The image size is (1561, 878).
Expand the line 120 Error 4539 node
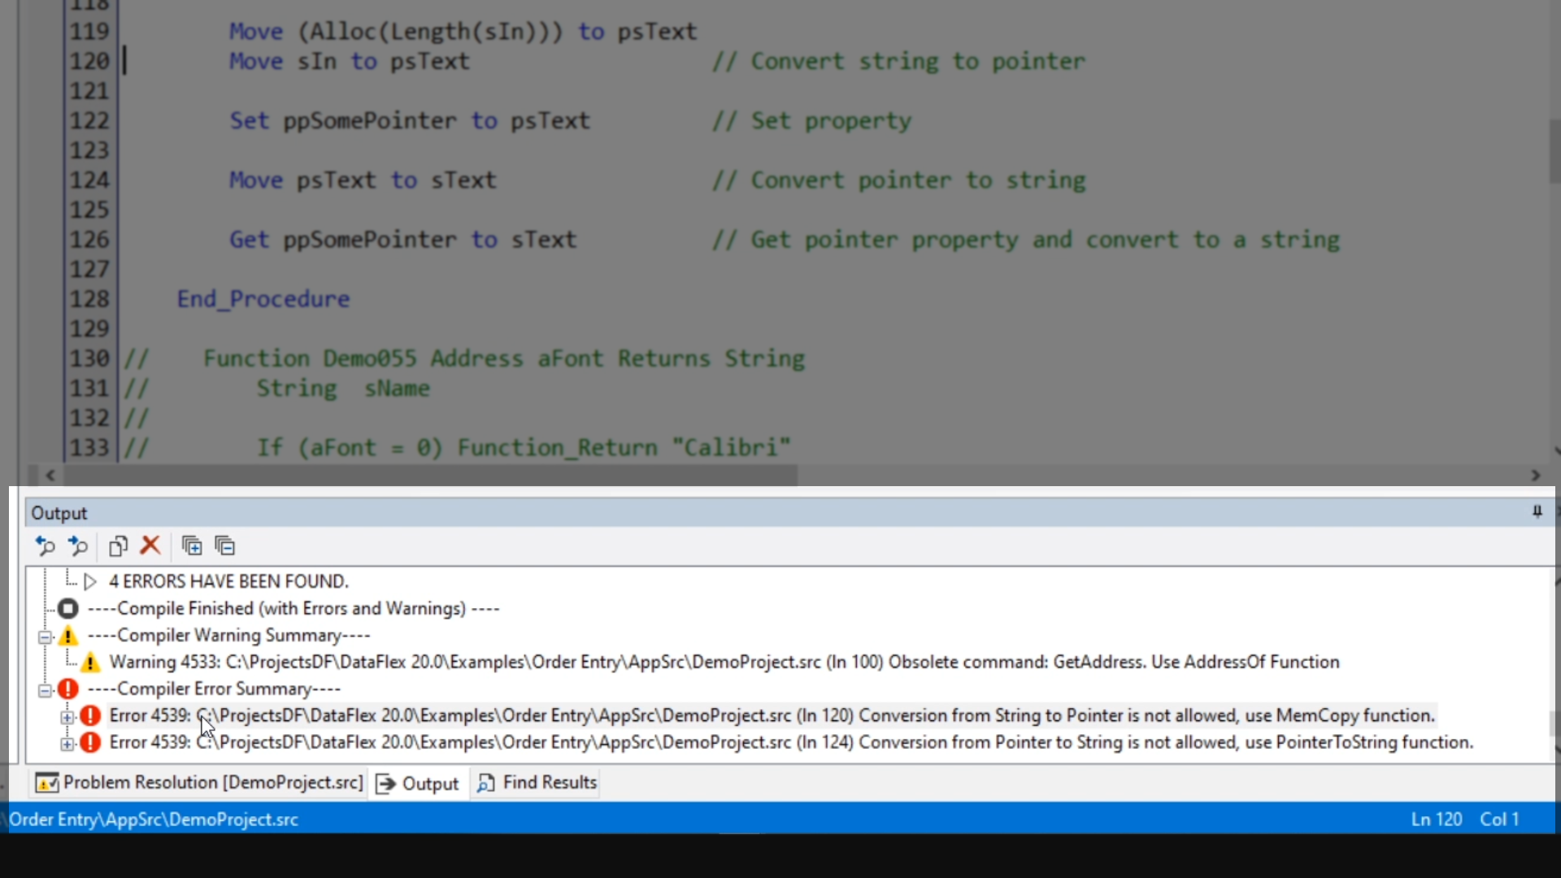pos(67,716)
